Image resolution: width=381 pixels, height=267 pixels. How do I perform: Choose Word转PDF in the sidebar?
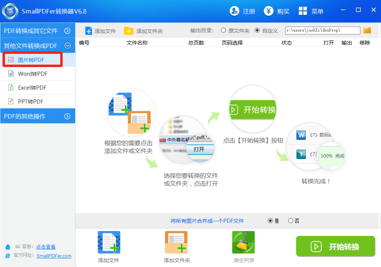[38, 73]
